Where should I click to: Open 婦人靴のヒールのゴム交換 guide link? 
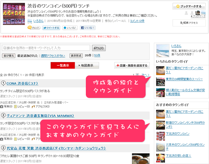tap(185, 92)
